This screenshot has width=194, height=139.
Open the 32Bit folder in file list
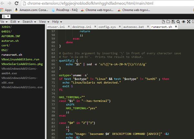click(x=7, y=27)
